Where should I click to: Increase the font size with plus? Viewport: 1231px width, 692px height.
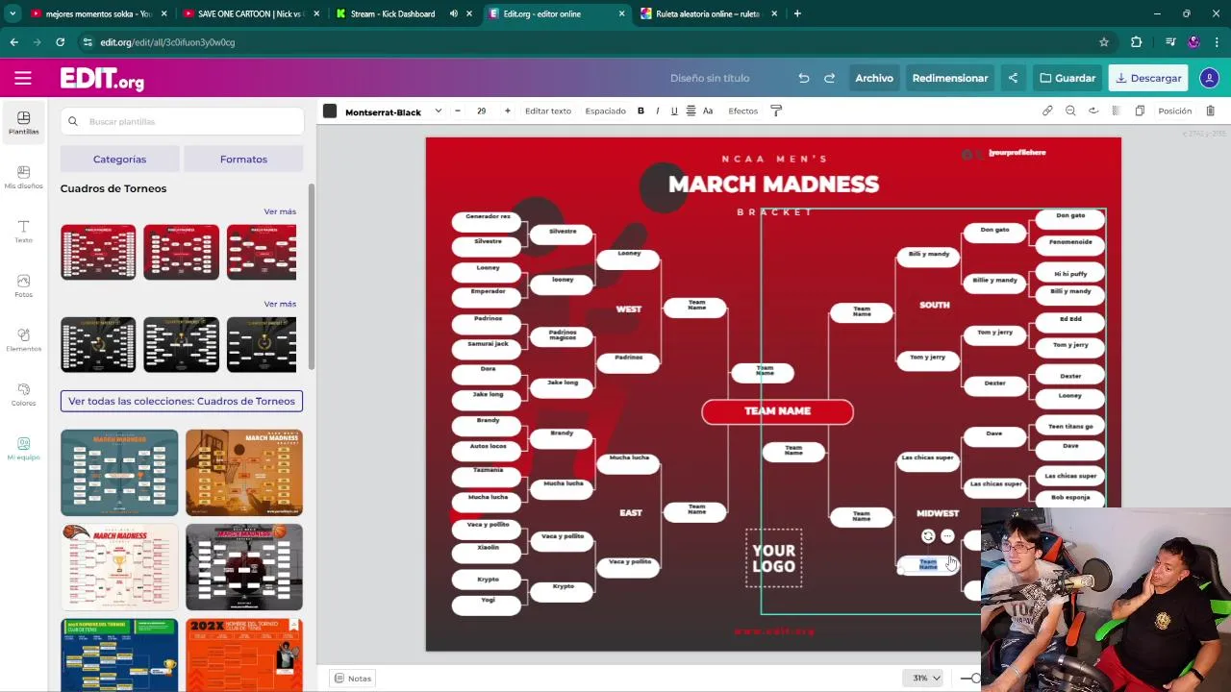click(508, 111)
